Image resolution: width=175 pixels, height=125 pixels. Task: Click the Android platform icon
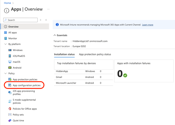click(x=10, y=68)
